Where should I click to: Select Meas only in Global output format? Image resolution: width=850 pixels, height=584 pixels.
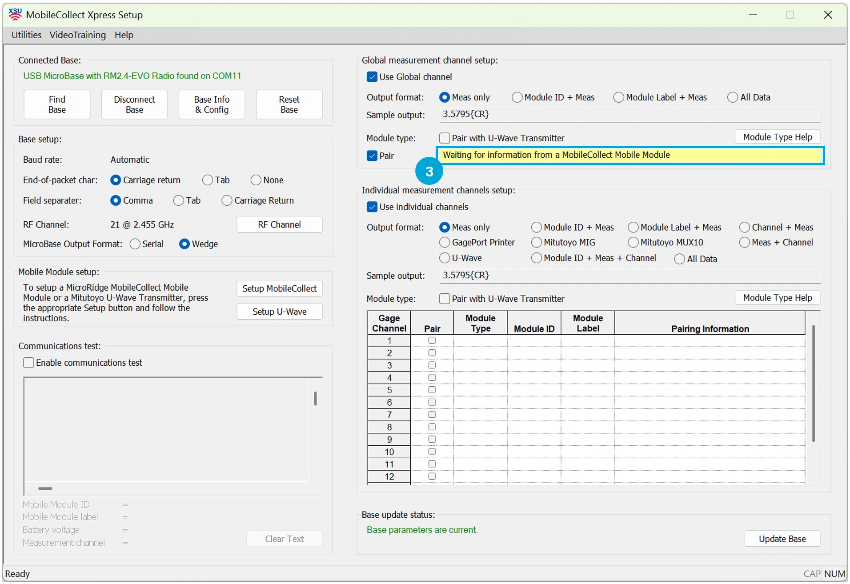point(445,98)
